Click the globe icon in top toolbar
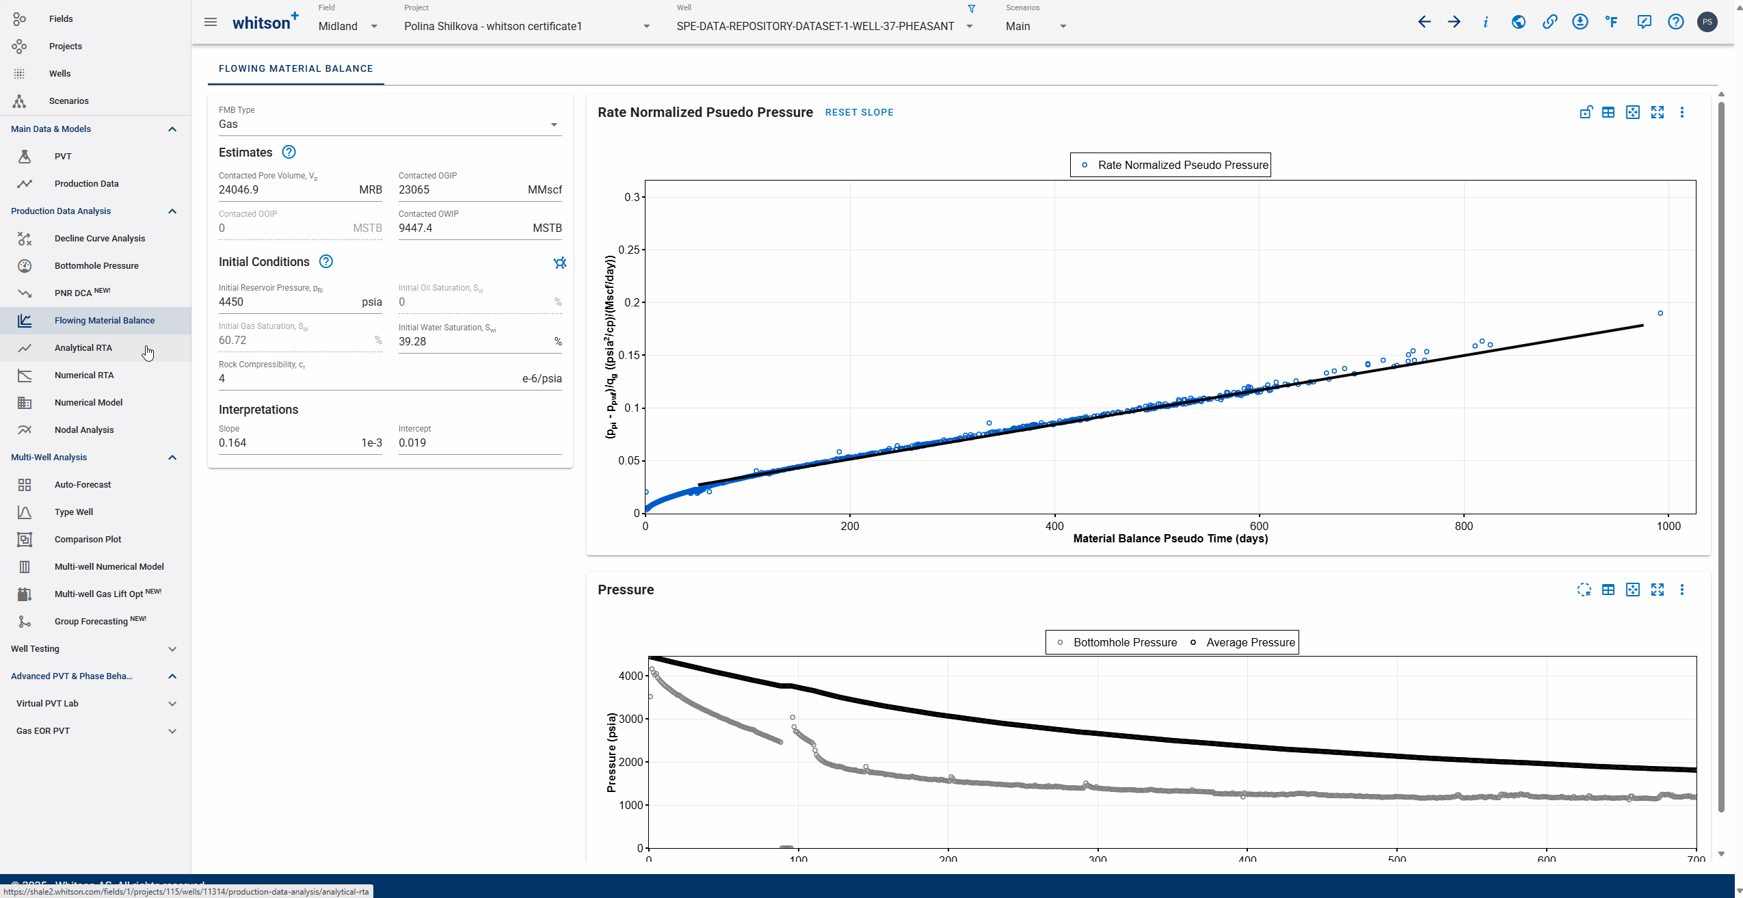The width and height of the screenshot is (1743, 898). pyautogui.click(x=1518, y=22)
